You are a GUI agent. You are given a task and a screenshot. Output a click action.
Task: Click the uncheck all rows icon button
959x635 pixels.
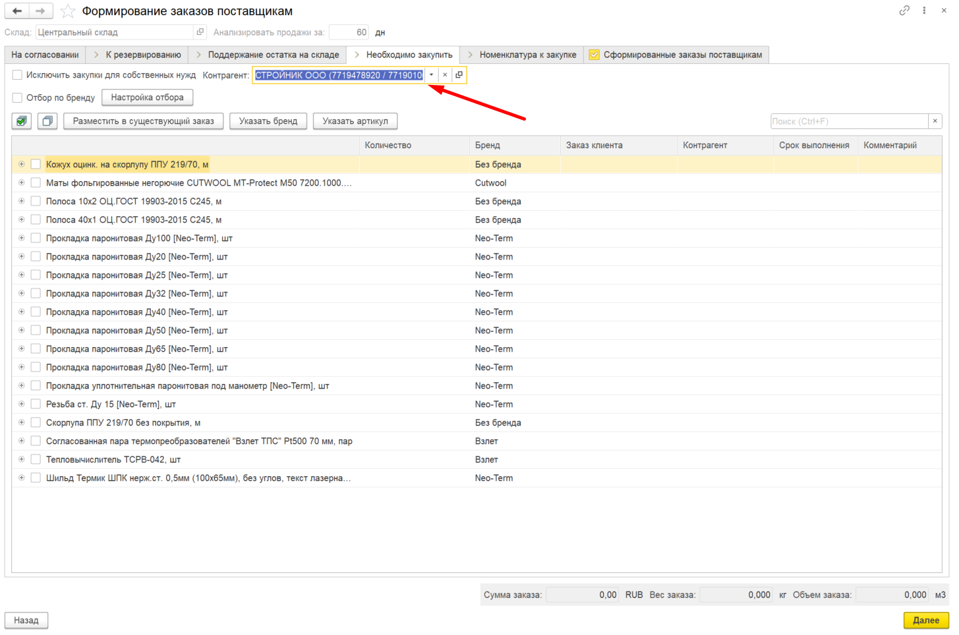[47, 121]
